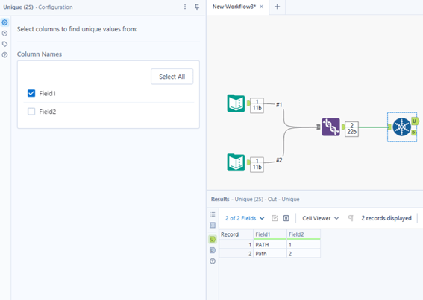The width and height of the screenshot is (423, 300).
Task: Select the Union tool on the canvas
Action: point(330,127)
